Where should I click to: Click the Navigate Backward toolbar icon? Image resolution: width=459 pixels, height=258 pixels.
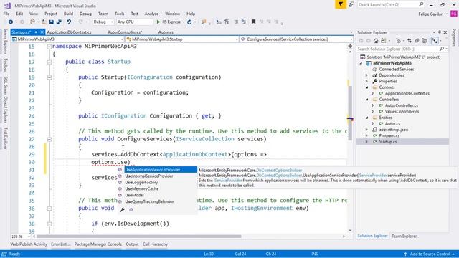(x=11, y=22)
